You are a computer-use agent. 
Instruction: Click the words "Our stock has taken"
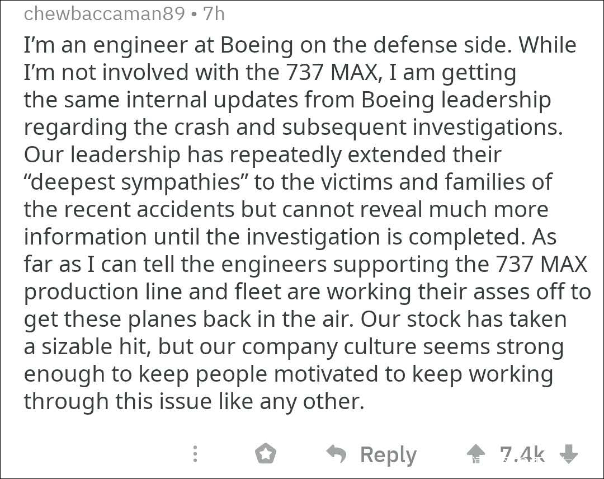point(464,319)
